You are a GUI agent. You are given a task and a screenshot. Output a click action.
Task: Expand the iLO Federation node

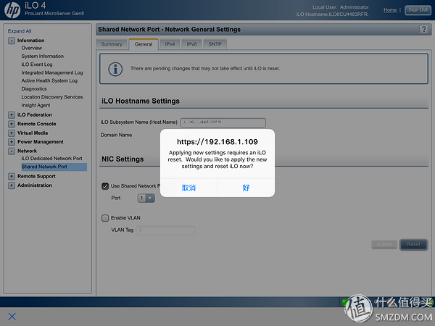tap(12, 114)
